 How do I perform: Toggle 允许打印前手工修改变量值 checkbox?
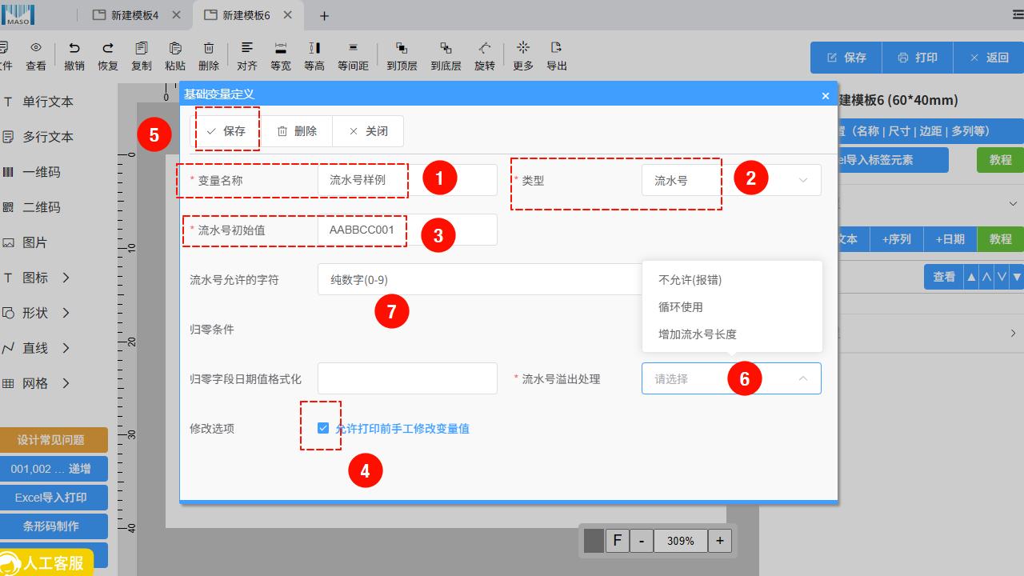[x=323, y=428]
